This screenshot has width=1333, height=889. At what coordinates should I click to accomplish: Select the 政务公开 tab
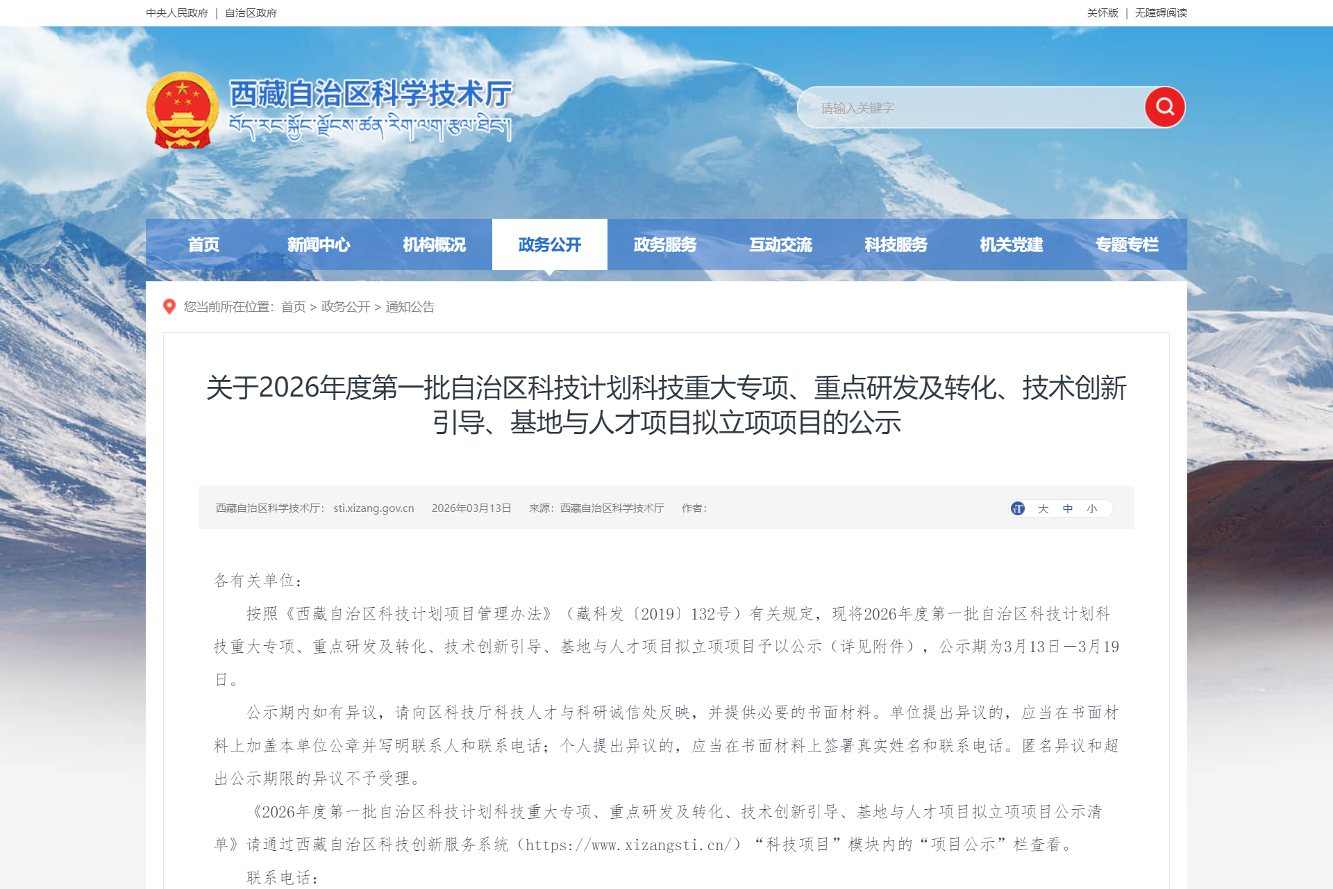[x=549, y=244]
